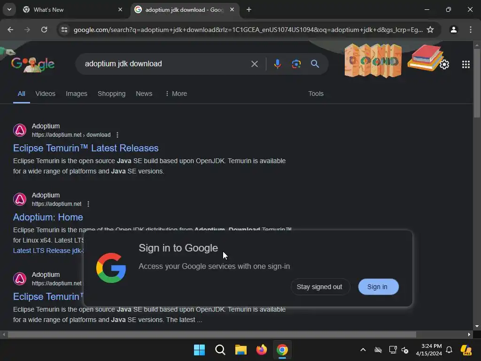Open Google quick settings gear

444,64
